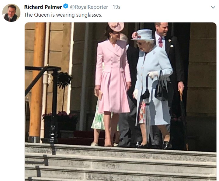Image resolution: width=219 pixels, height=181 pixels.
Task: Click the Queen's white glove holding umbrella
Action: (x=153, y=75)
